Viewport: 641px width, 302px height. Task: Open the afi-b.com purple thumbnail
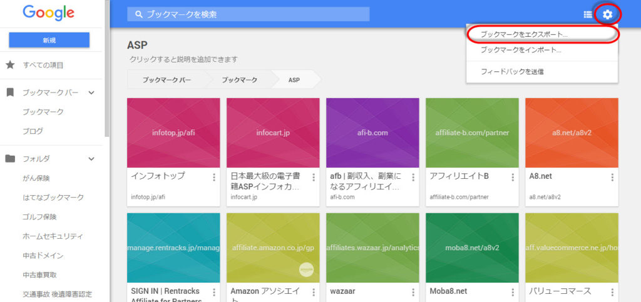point(372,133)
